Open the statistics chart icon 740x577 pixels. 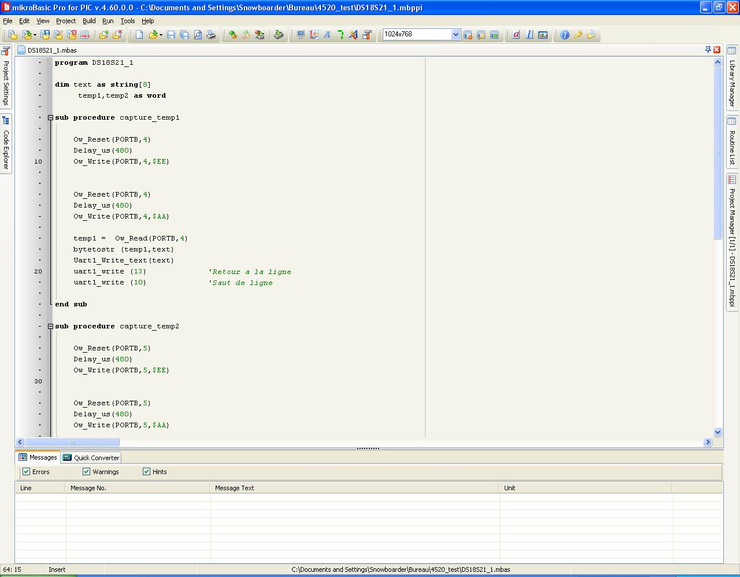(543, 35)
